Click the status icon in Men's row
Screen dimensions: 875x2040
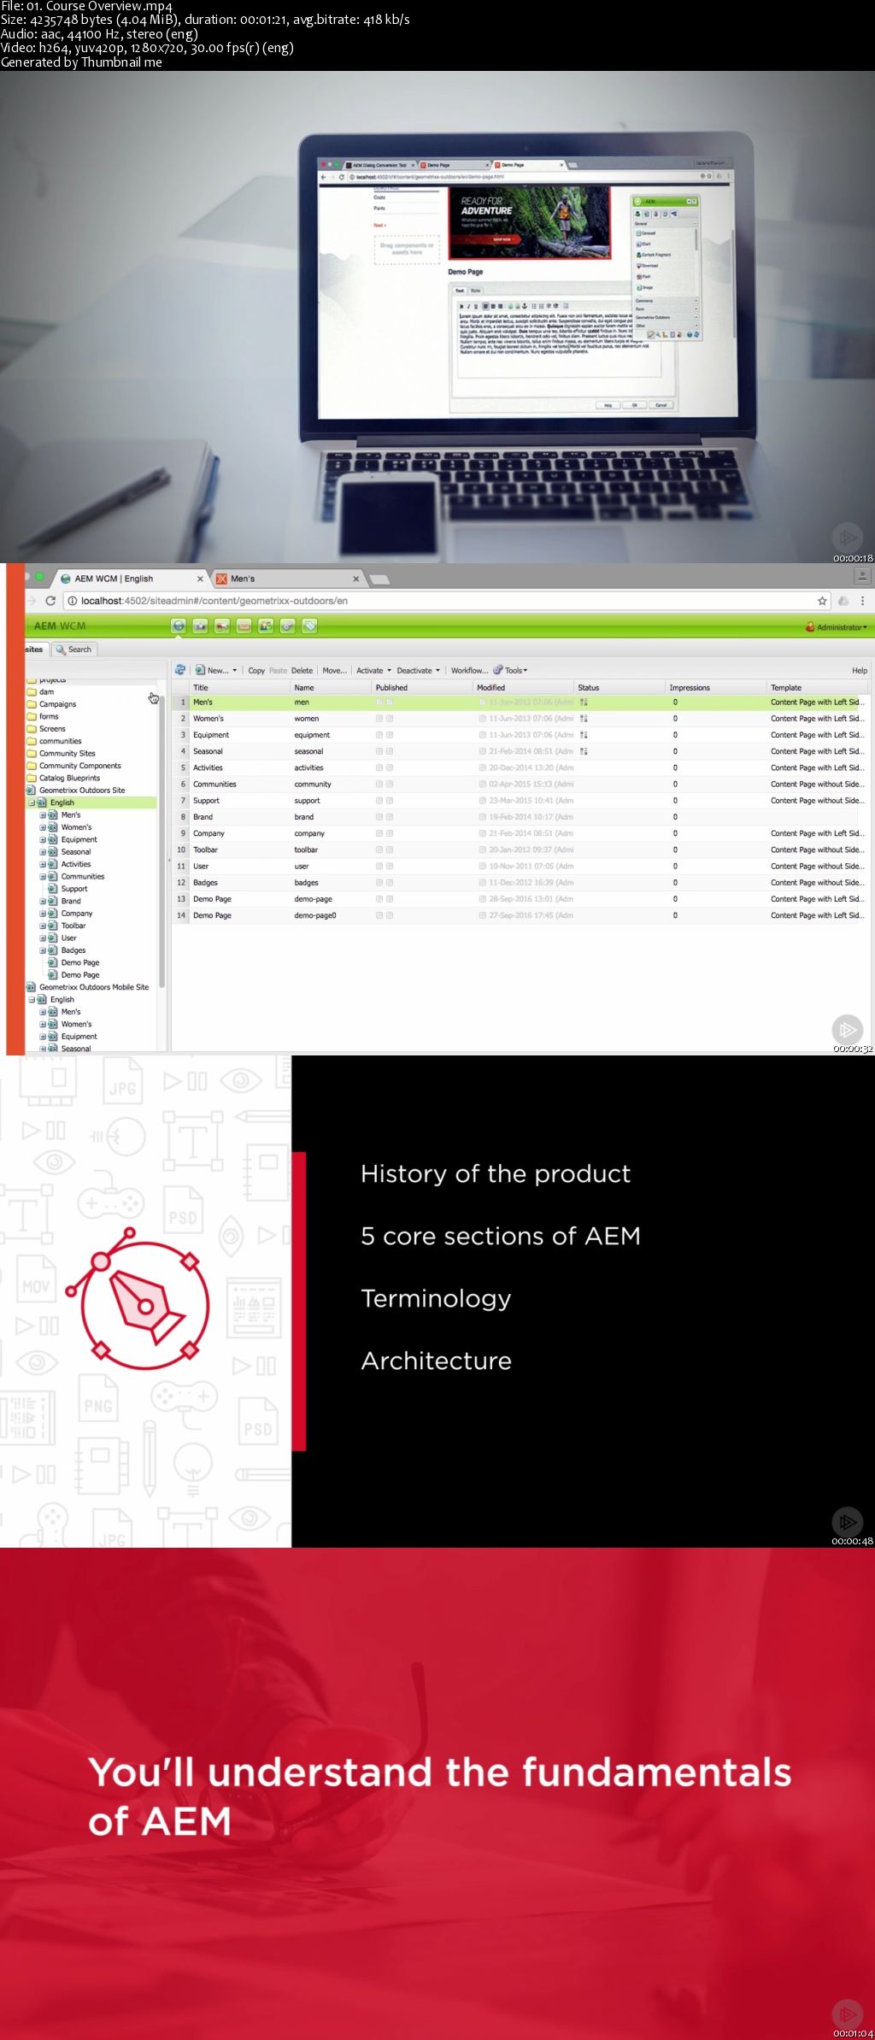click(584, 703)
